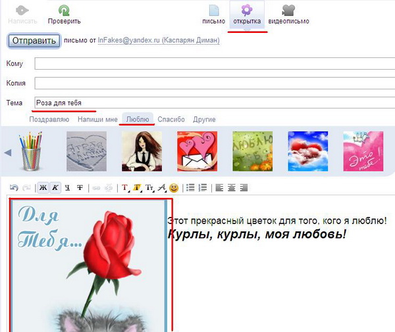Insert a bulleted list
The image size is (395, 332).
(190, 187)
